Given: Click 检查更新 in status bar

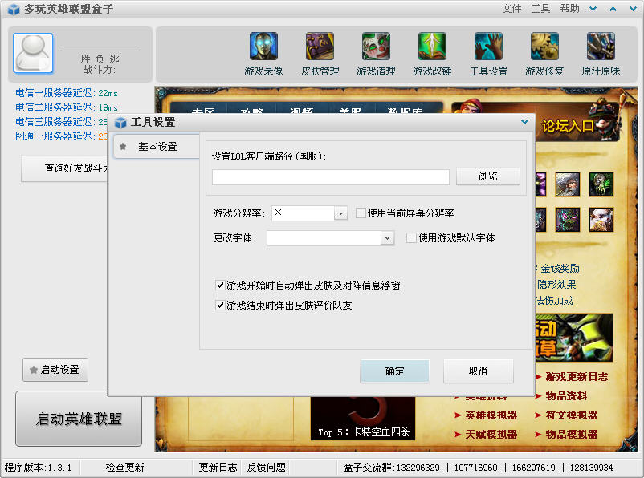Looking at the screenshot, I should [124, 468].
